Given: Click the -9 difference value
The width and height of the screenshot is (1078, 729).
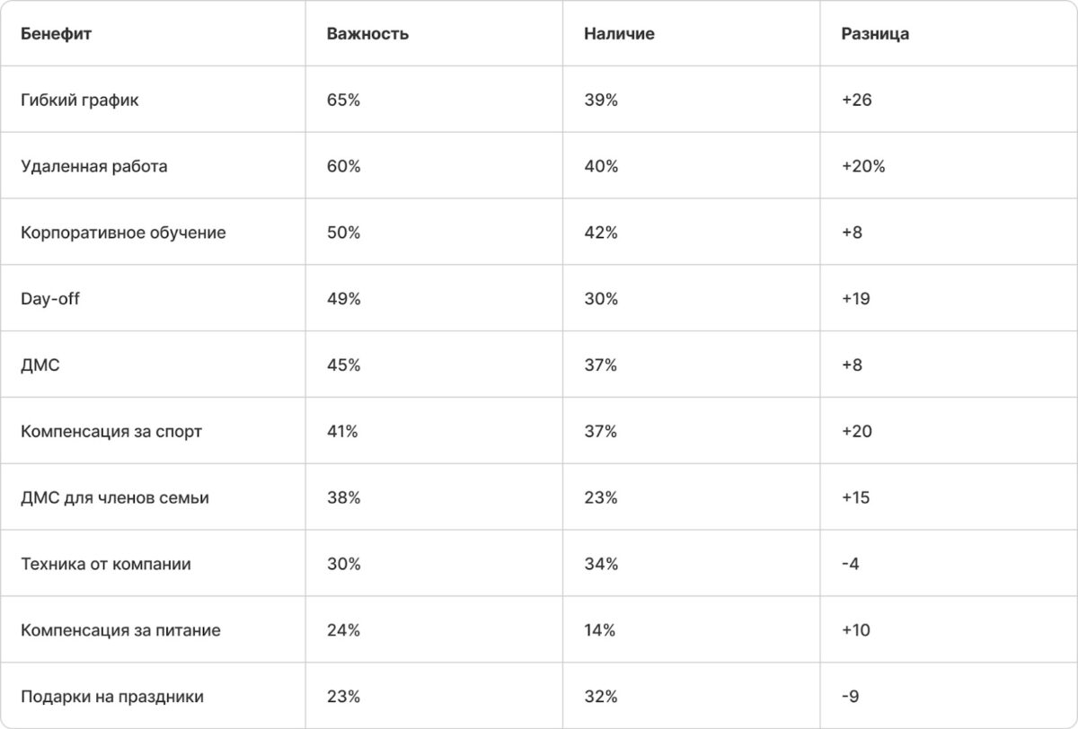Looking at the screenshot, I should click(x=850, y=697).
